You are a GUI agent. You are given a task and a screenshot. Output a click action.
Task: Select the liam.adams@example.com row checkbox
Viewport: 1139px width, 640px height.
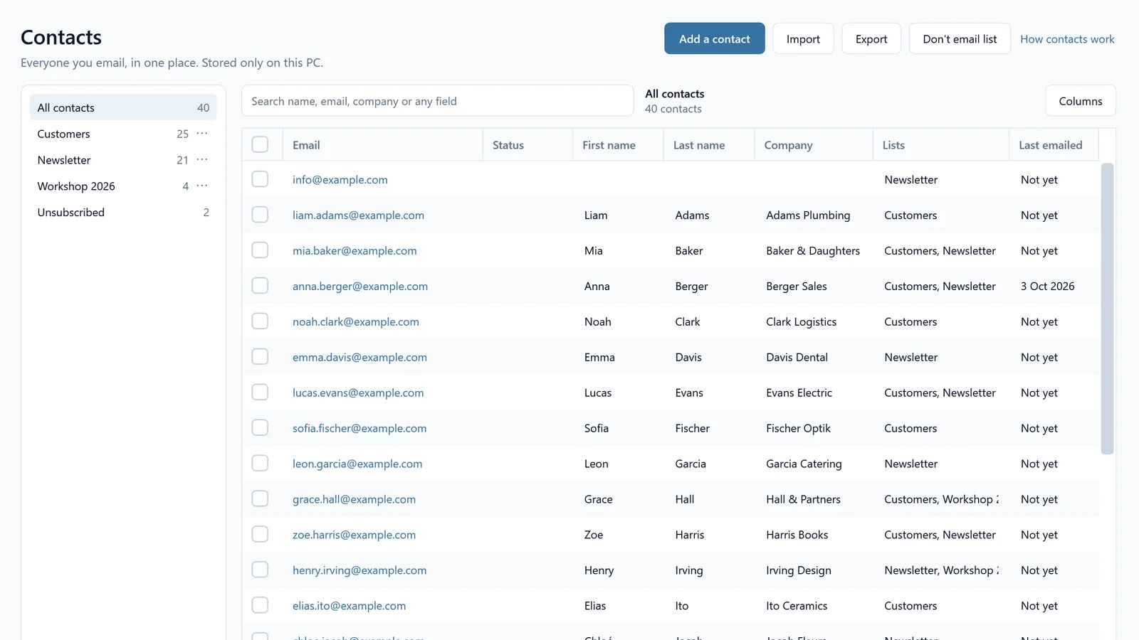260,215
